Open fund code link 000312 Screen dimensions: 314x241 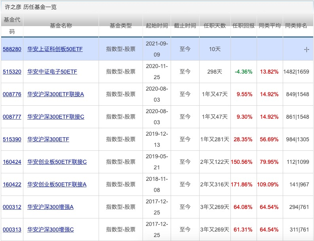pos(12,207)
